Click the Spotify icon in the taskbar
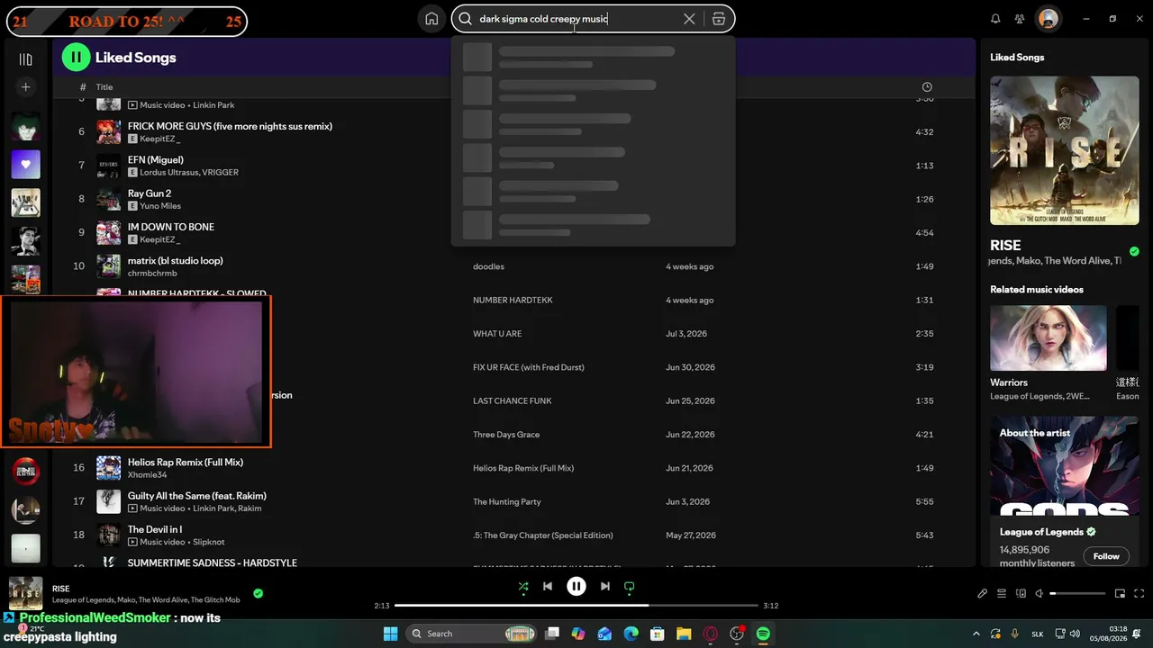This screenshot has width=1153, height=648. pyautogui.click(x=763, y=634)
